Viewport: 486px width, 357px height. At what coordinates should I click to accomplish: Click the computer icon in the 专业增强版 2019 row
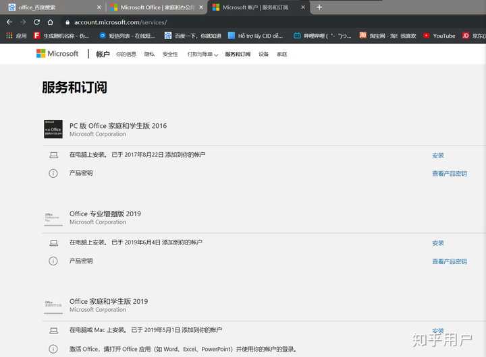[53, 243]
